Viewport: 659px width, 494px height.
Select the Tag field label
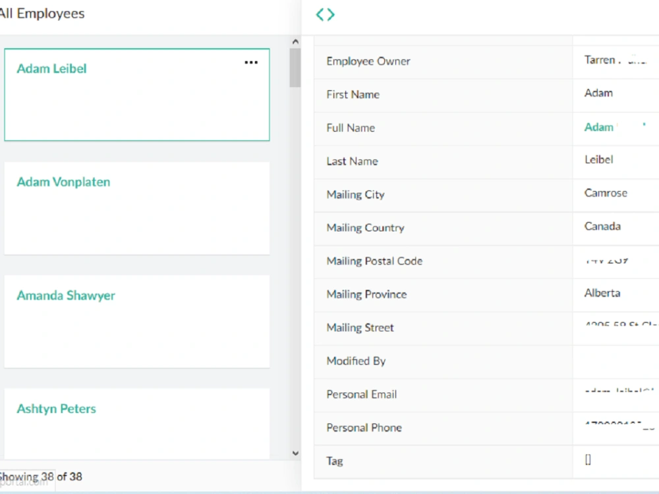tap(335, 461)
